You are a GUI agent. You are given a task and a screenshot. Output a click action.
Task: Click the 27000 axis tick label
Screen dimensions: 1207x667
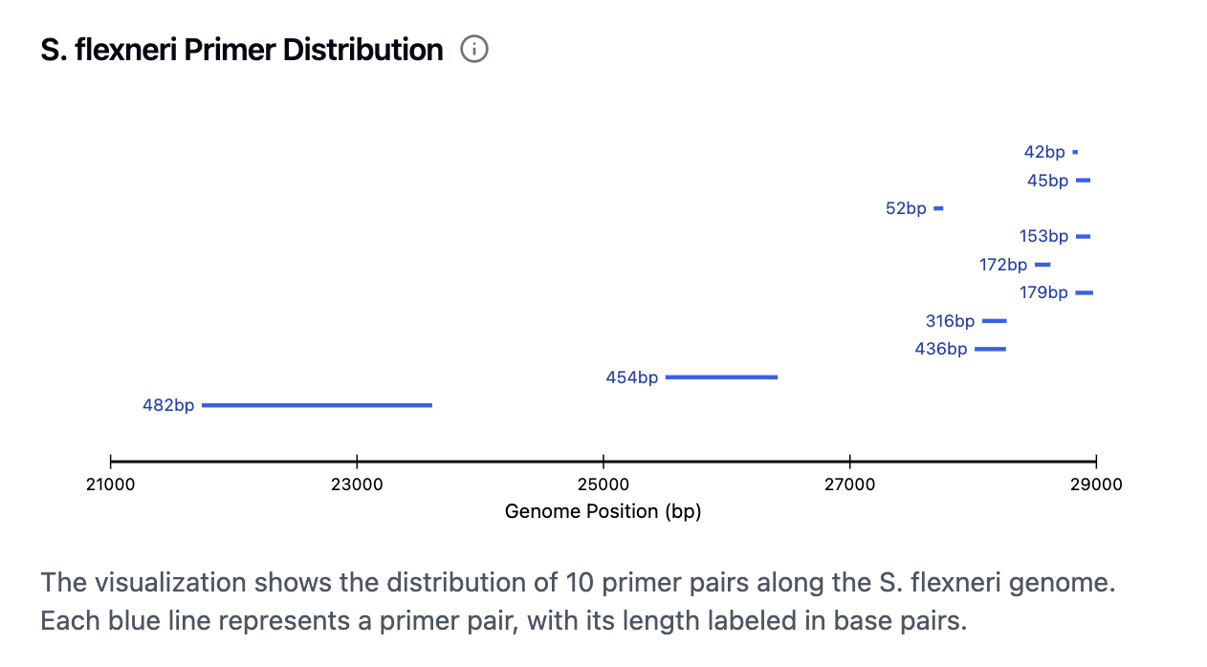click(849, 484)
